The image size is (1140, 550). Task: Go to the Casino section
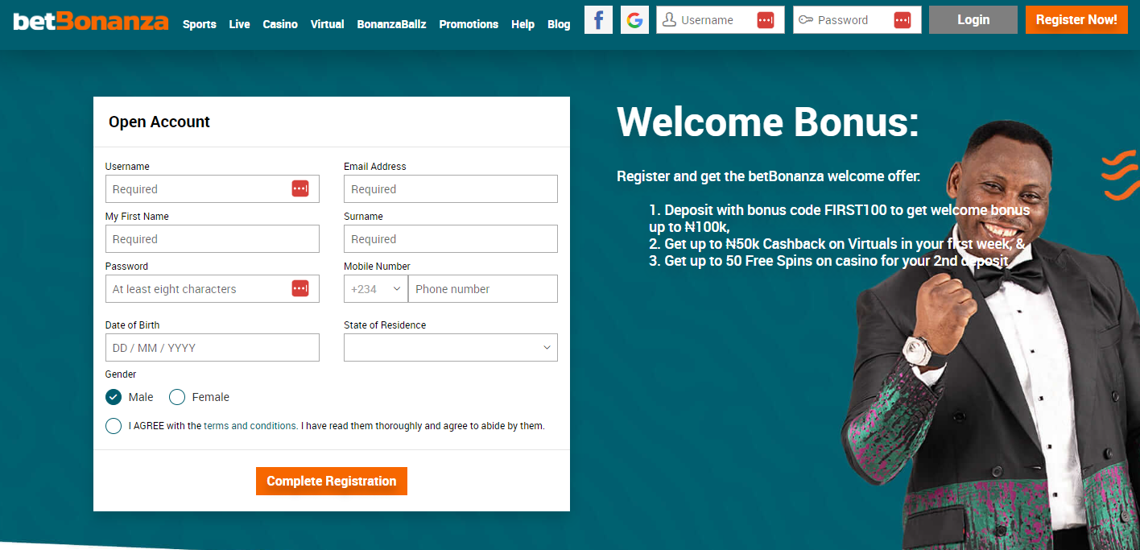(x=280, y=24)
